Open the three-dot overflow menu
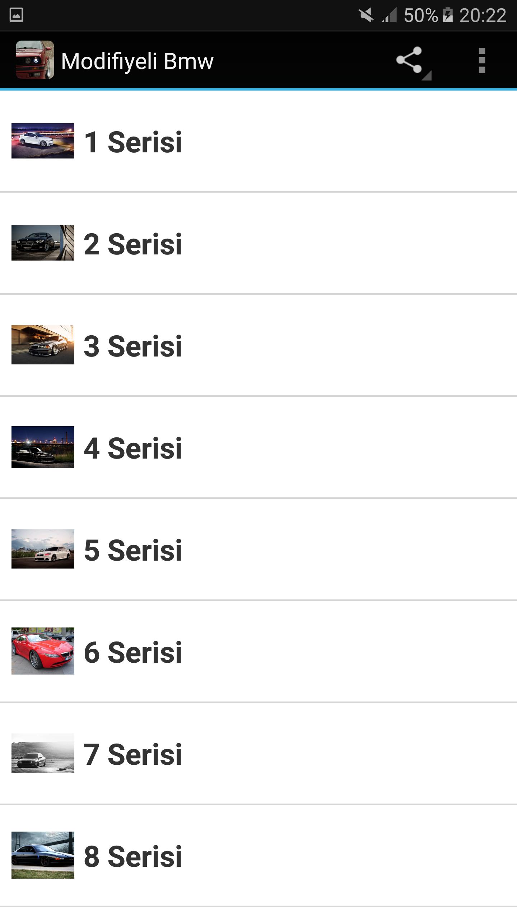The height and width of the screenshot is (920, 517). click(x=482, y=60)
